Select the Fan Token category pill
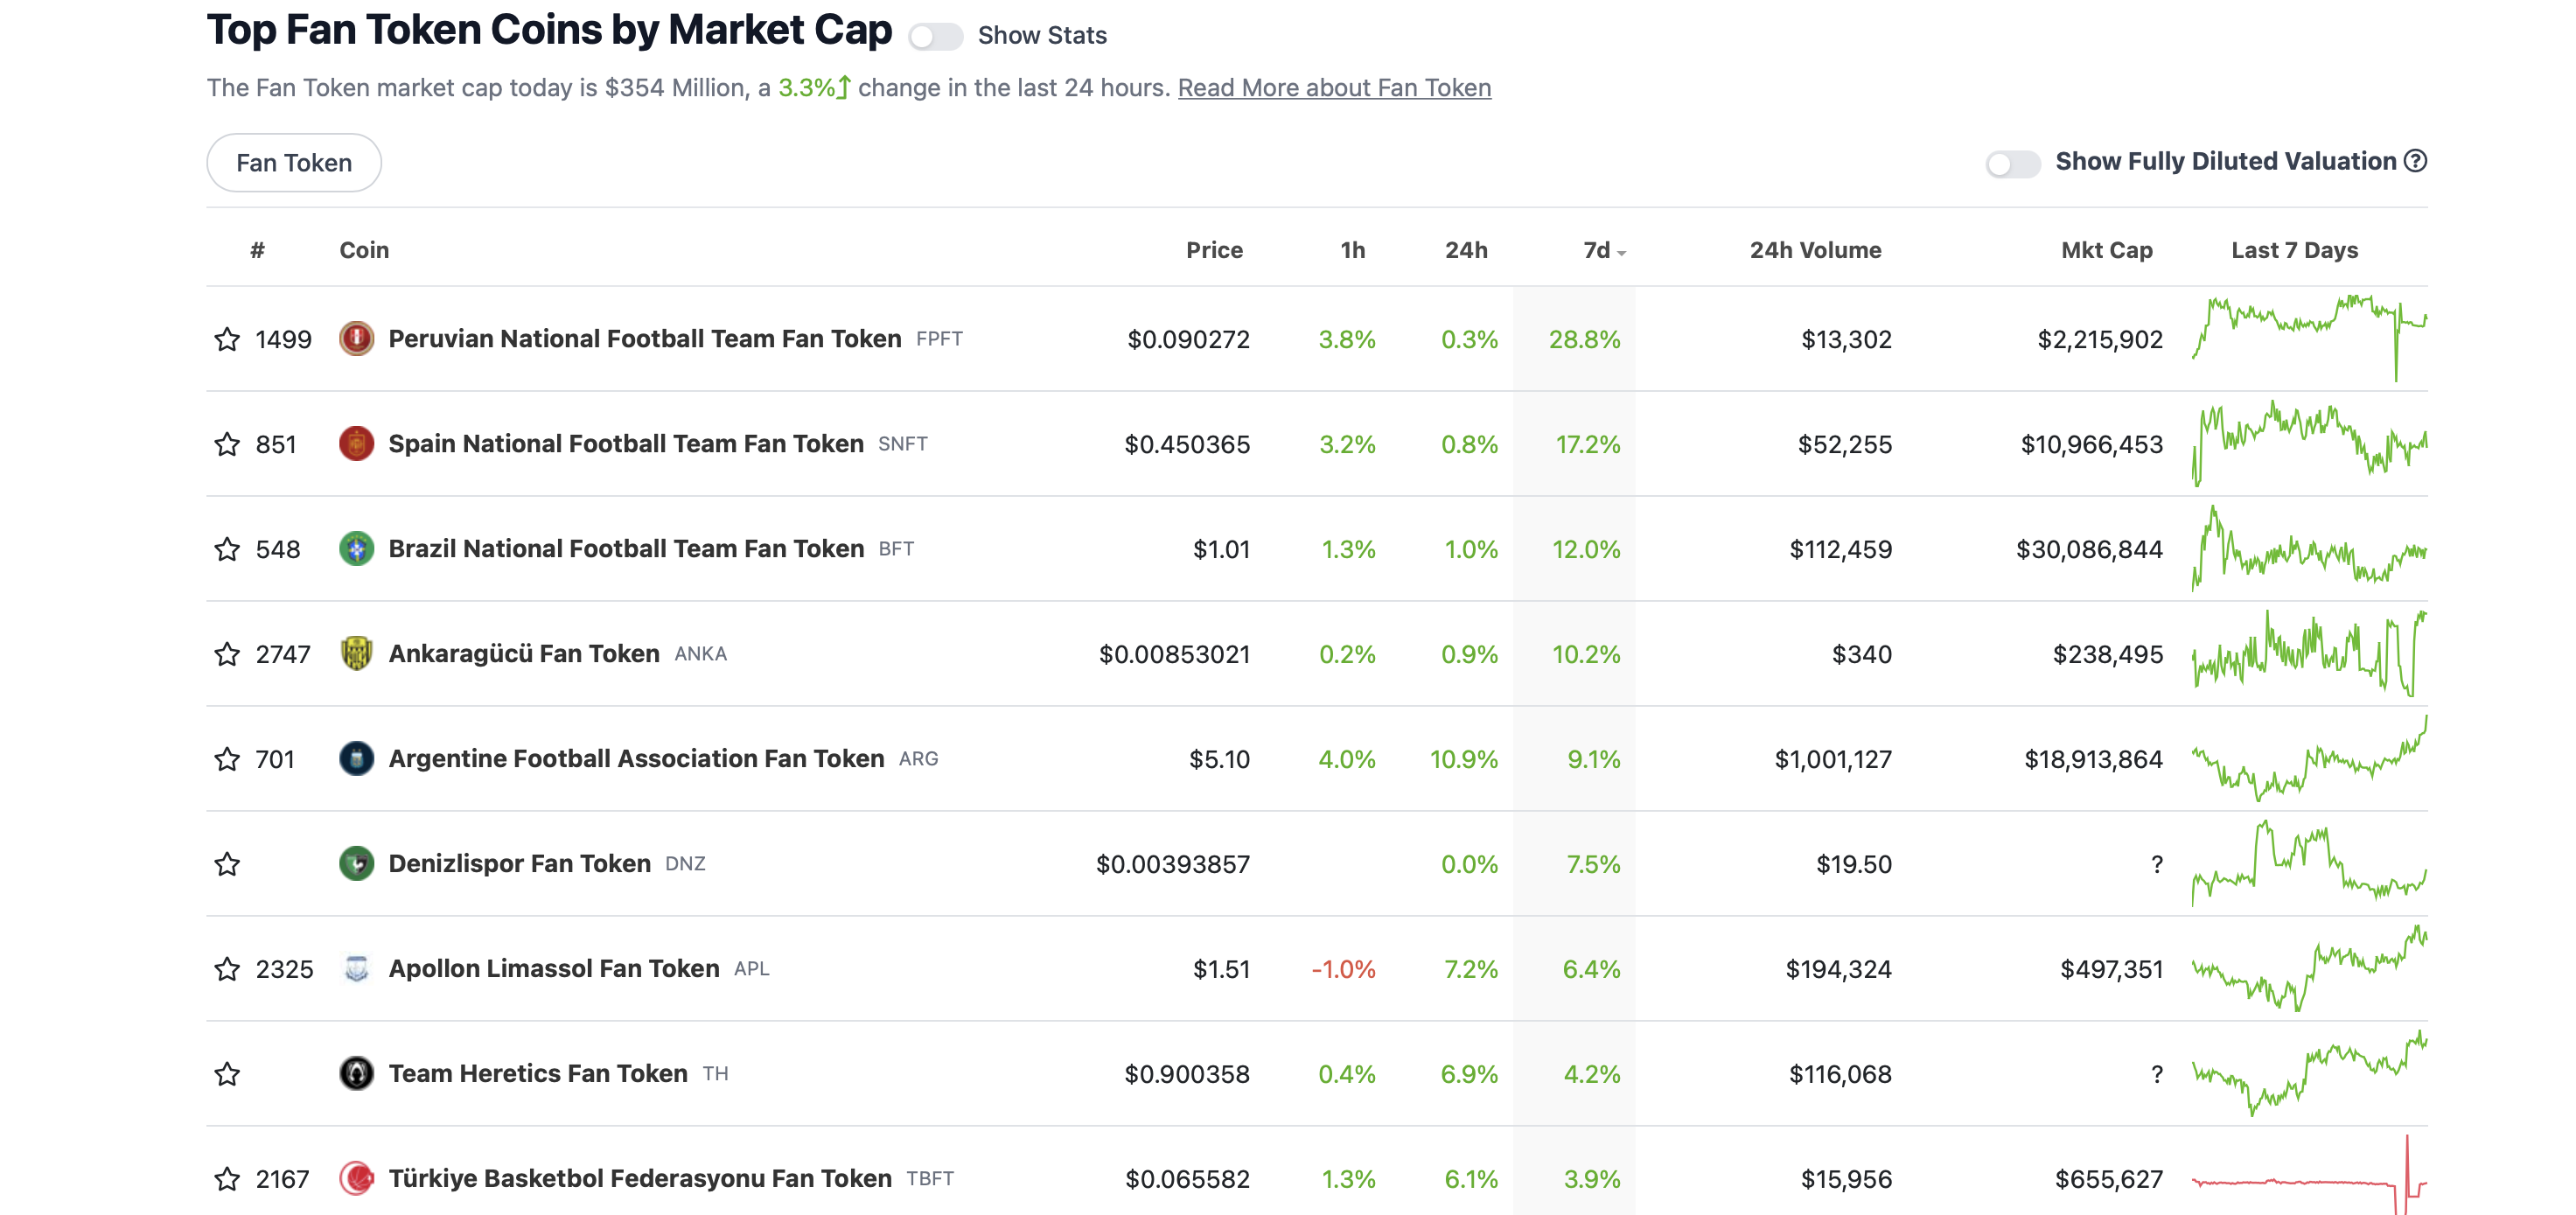 tap(294, 163)
